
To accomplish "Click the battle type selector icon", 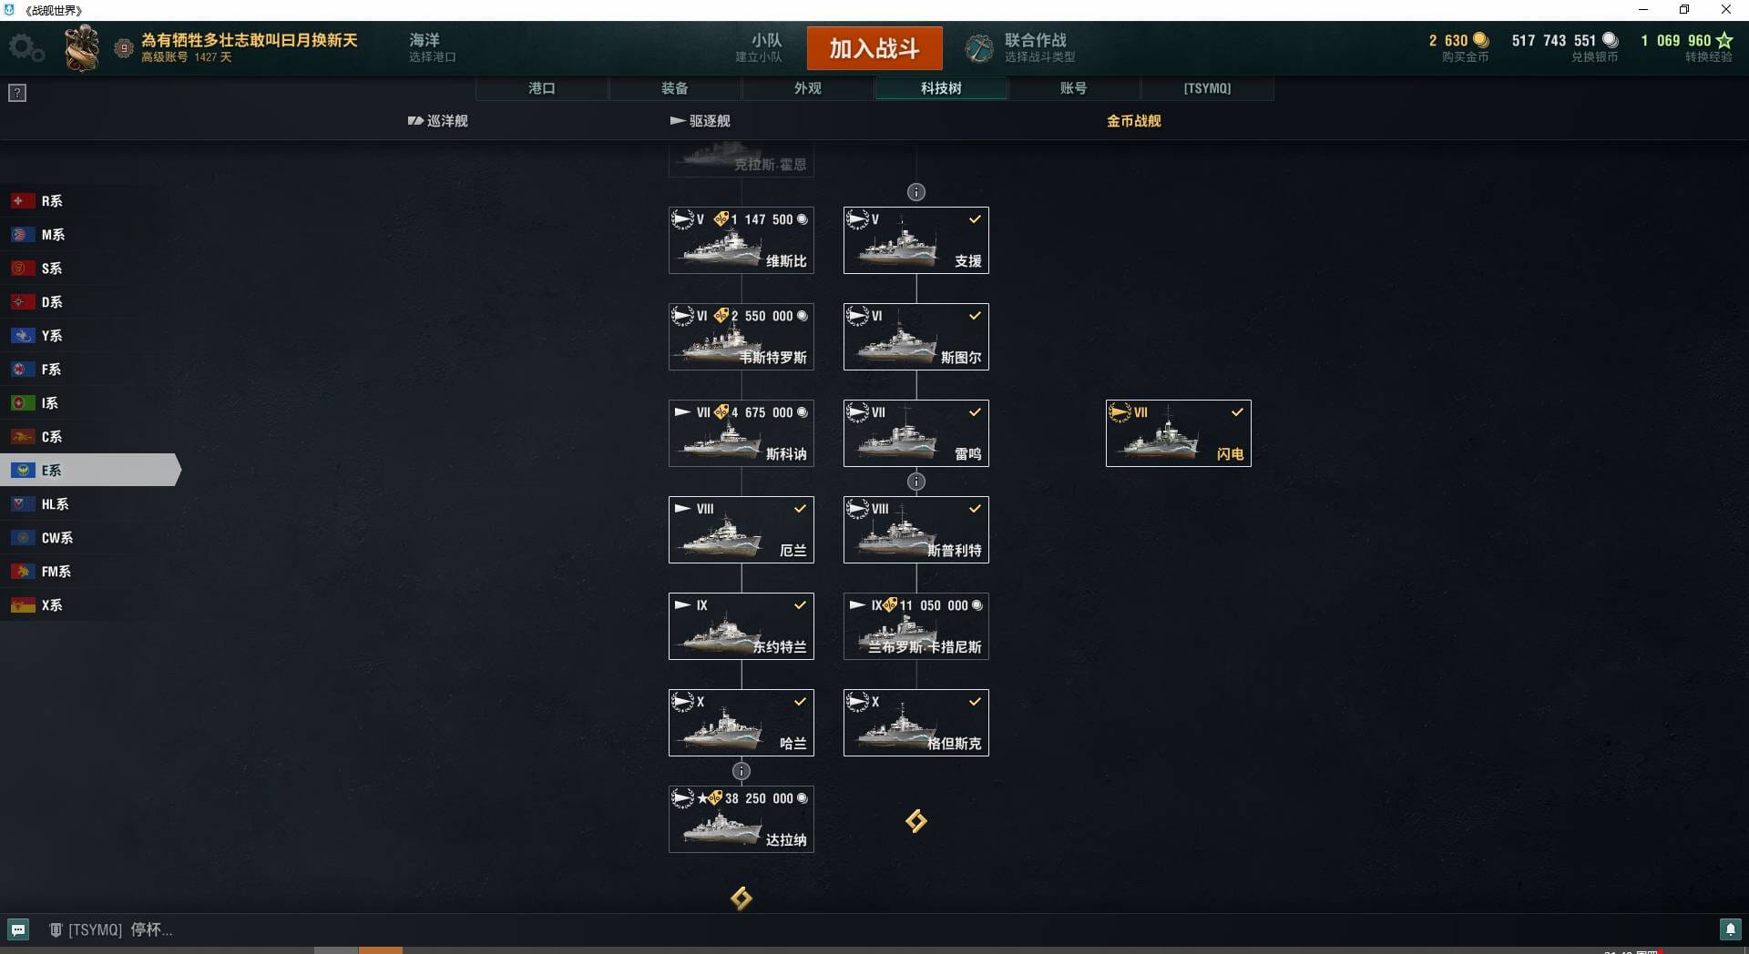I will click(979, 48).
